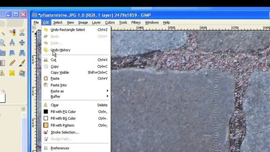This screenshot has width=270, height=152.
Task: Click the swap foreground/background colors icon
Action: (x=3, y=91)
